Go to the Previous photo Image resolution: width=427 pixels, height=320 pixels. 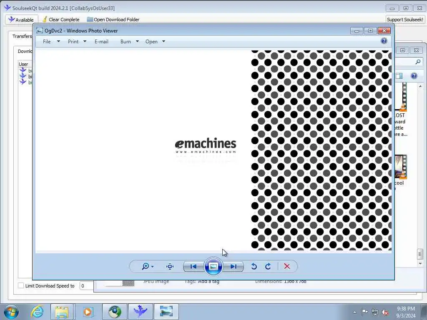tap(193, 266)
